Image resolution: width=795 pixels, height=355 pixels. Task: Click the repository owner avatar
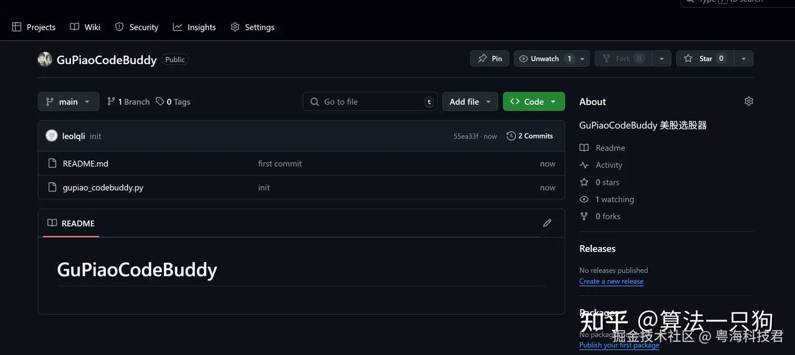click(45, 59)
